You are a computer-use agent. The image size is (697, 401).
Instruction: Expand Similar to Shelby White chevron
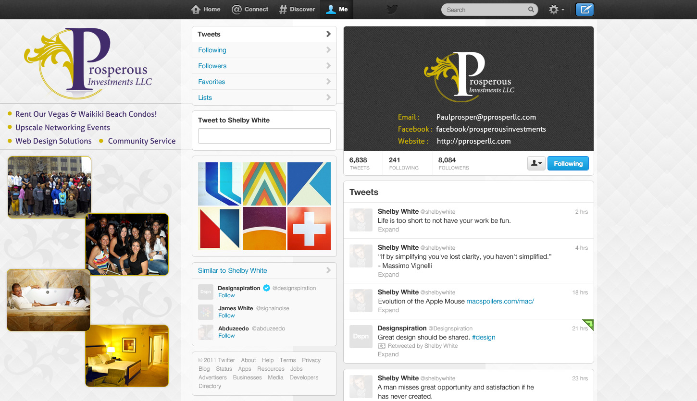(328, 270)
